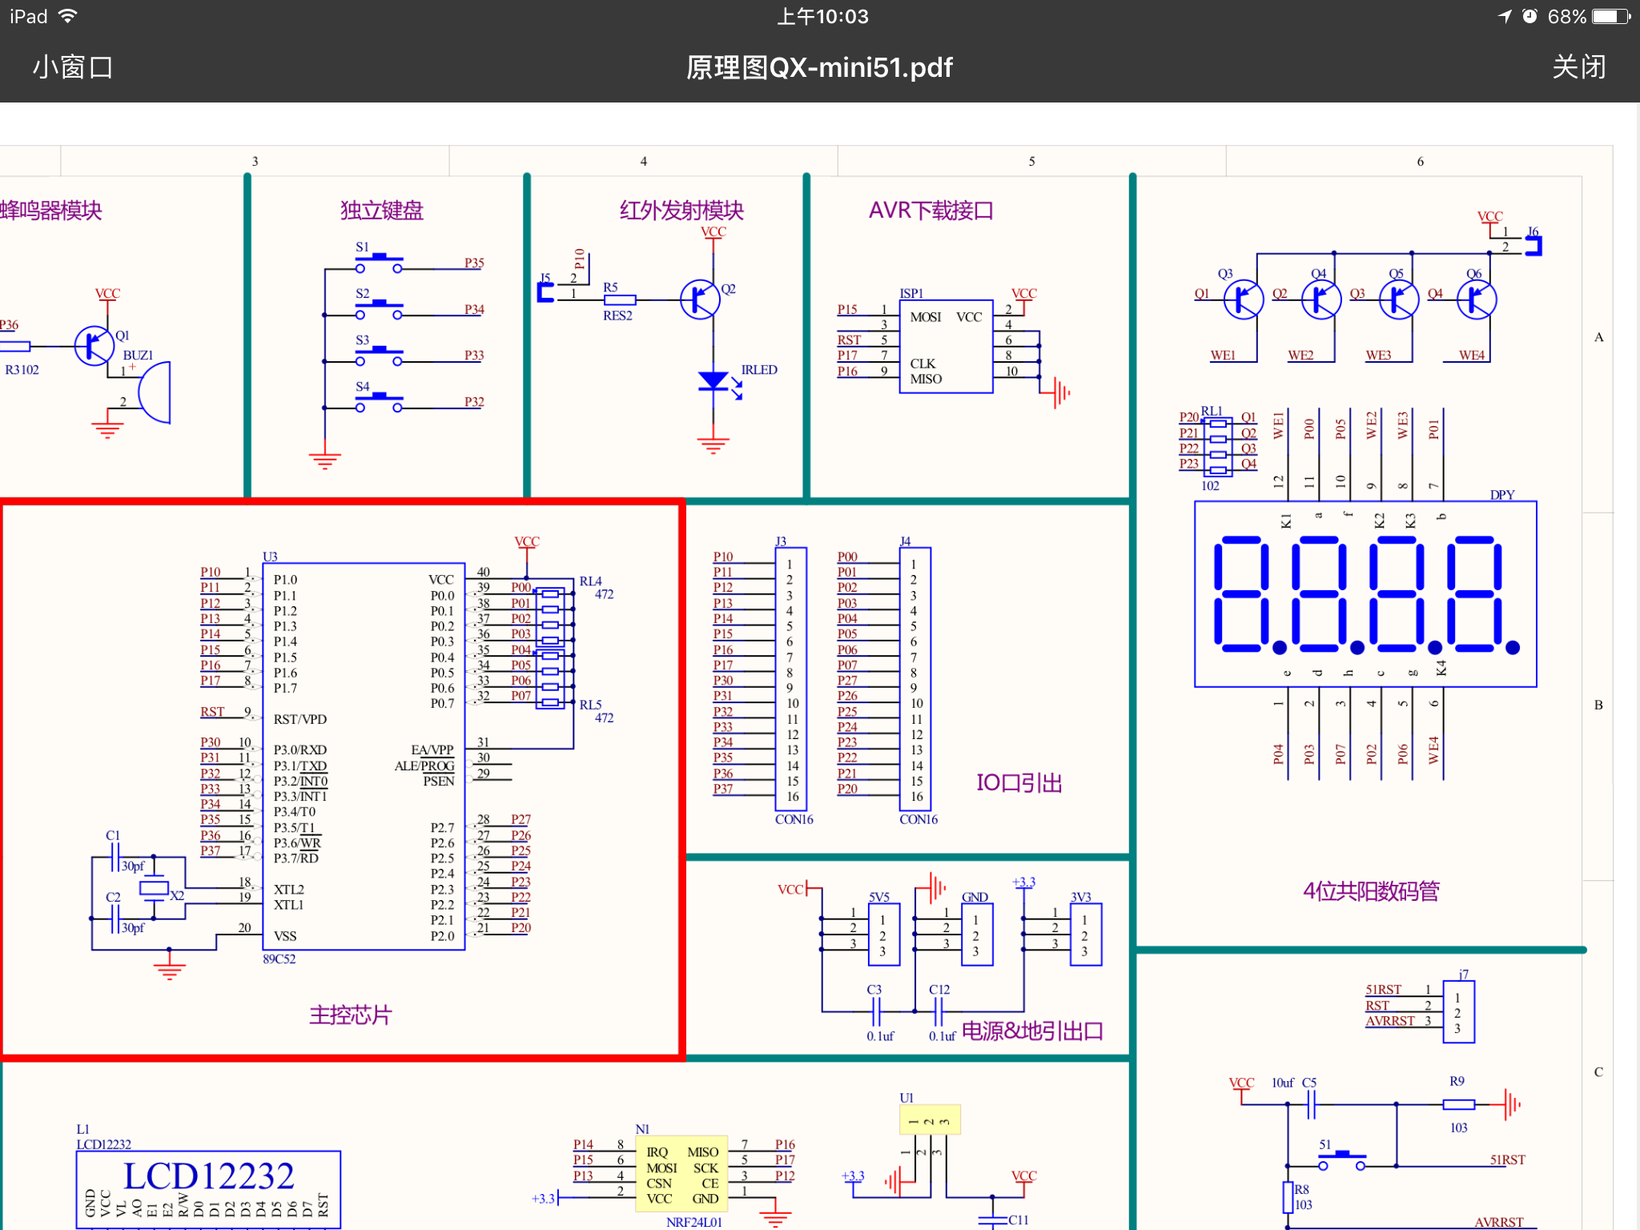This screenshot has width=1640, height=1230.
Task: Tap the BUZ1 buzzer symbol
Action: [x=154, y=392]
